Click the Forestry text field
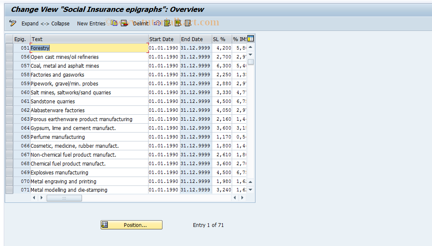 [x=89, y=48]
